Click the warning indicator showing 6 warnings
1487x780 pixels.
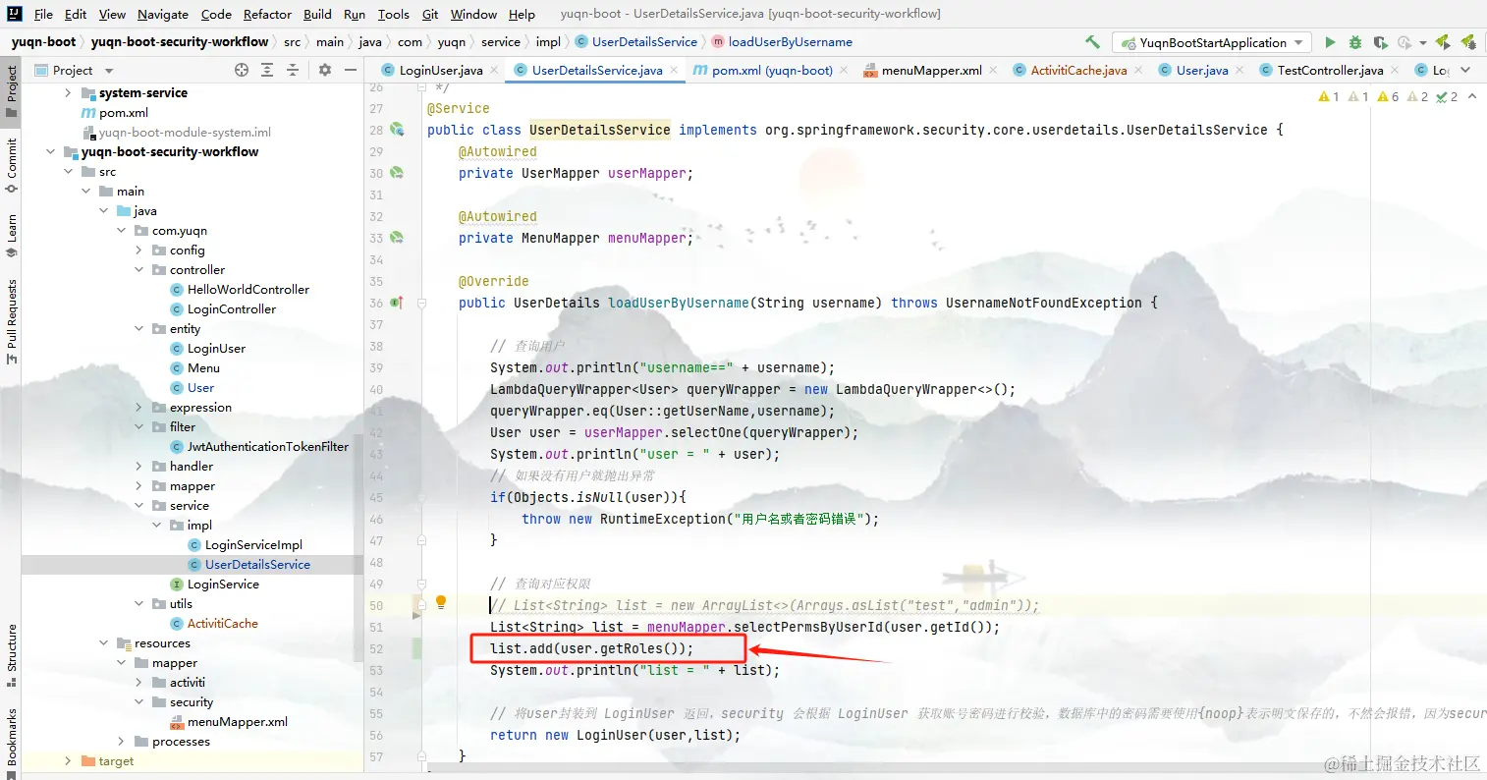click(x=1388, y=96)
